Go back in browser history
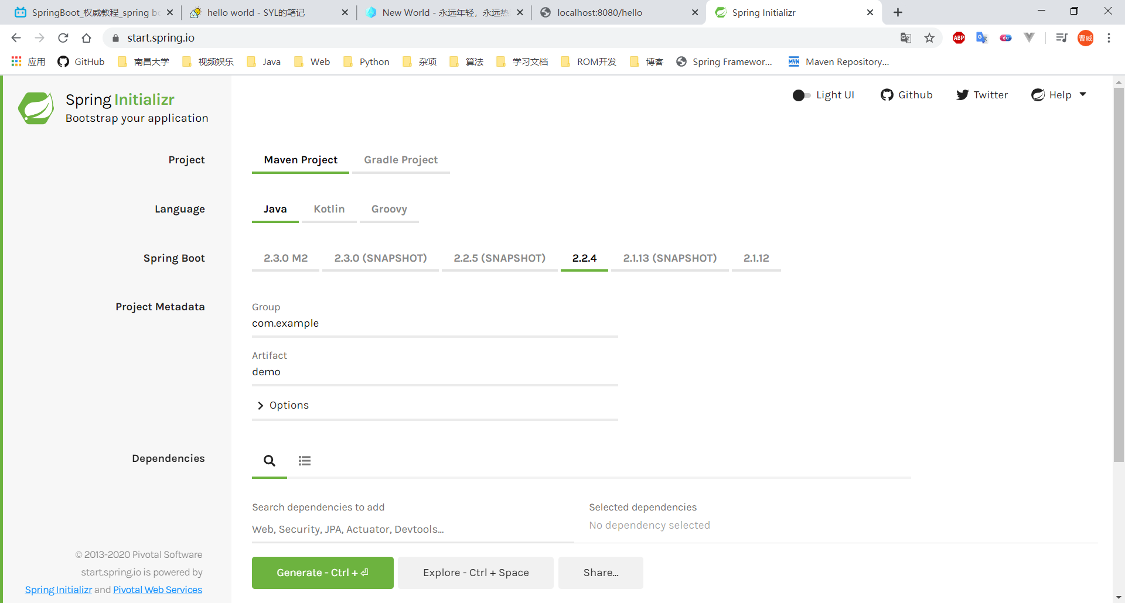This screenshot has width=1125, height=603. click(16, 38)
